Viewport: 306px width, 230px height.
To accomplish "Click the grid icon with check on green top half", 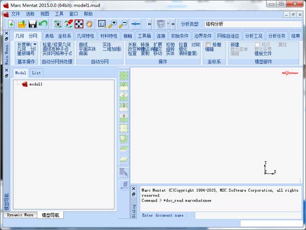I will tap(124, 86).
